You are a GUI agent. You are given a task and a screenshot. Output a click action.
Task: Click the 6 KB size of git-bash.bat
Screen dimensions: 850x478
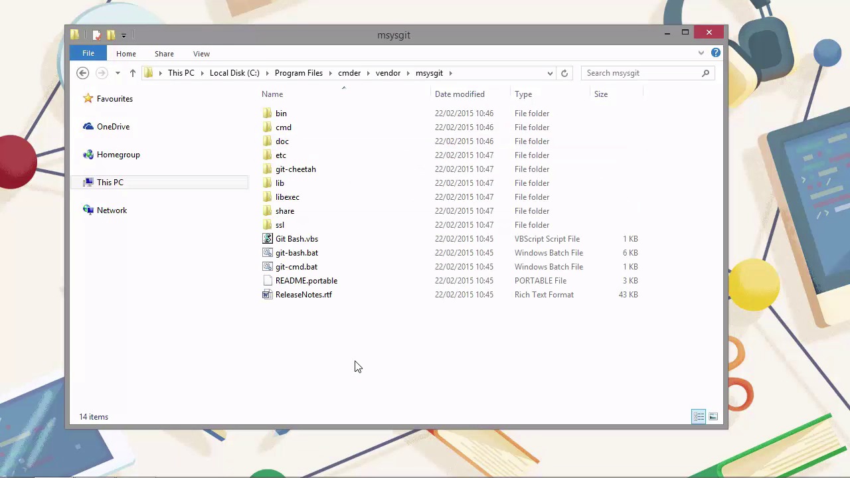pos(630,253)
